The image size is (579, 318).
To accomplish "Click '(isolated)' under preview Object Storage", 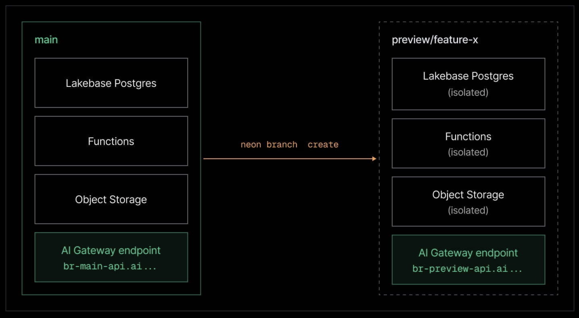I will [x=468, y=210].
